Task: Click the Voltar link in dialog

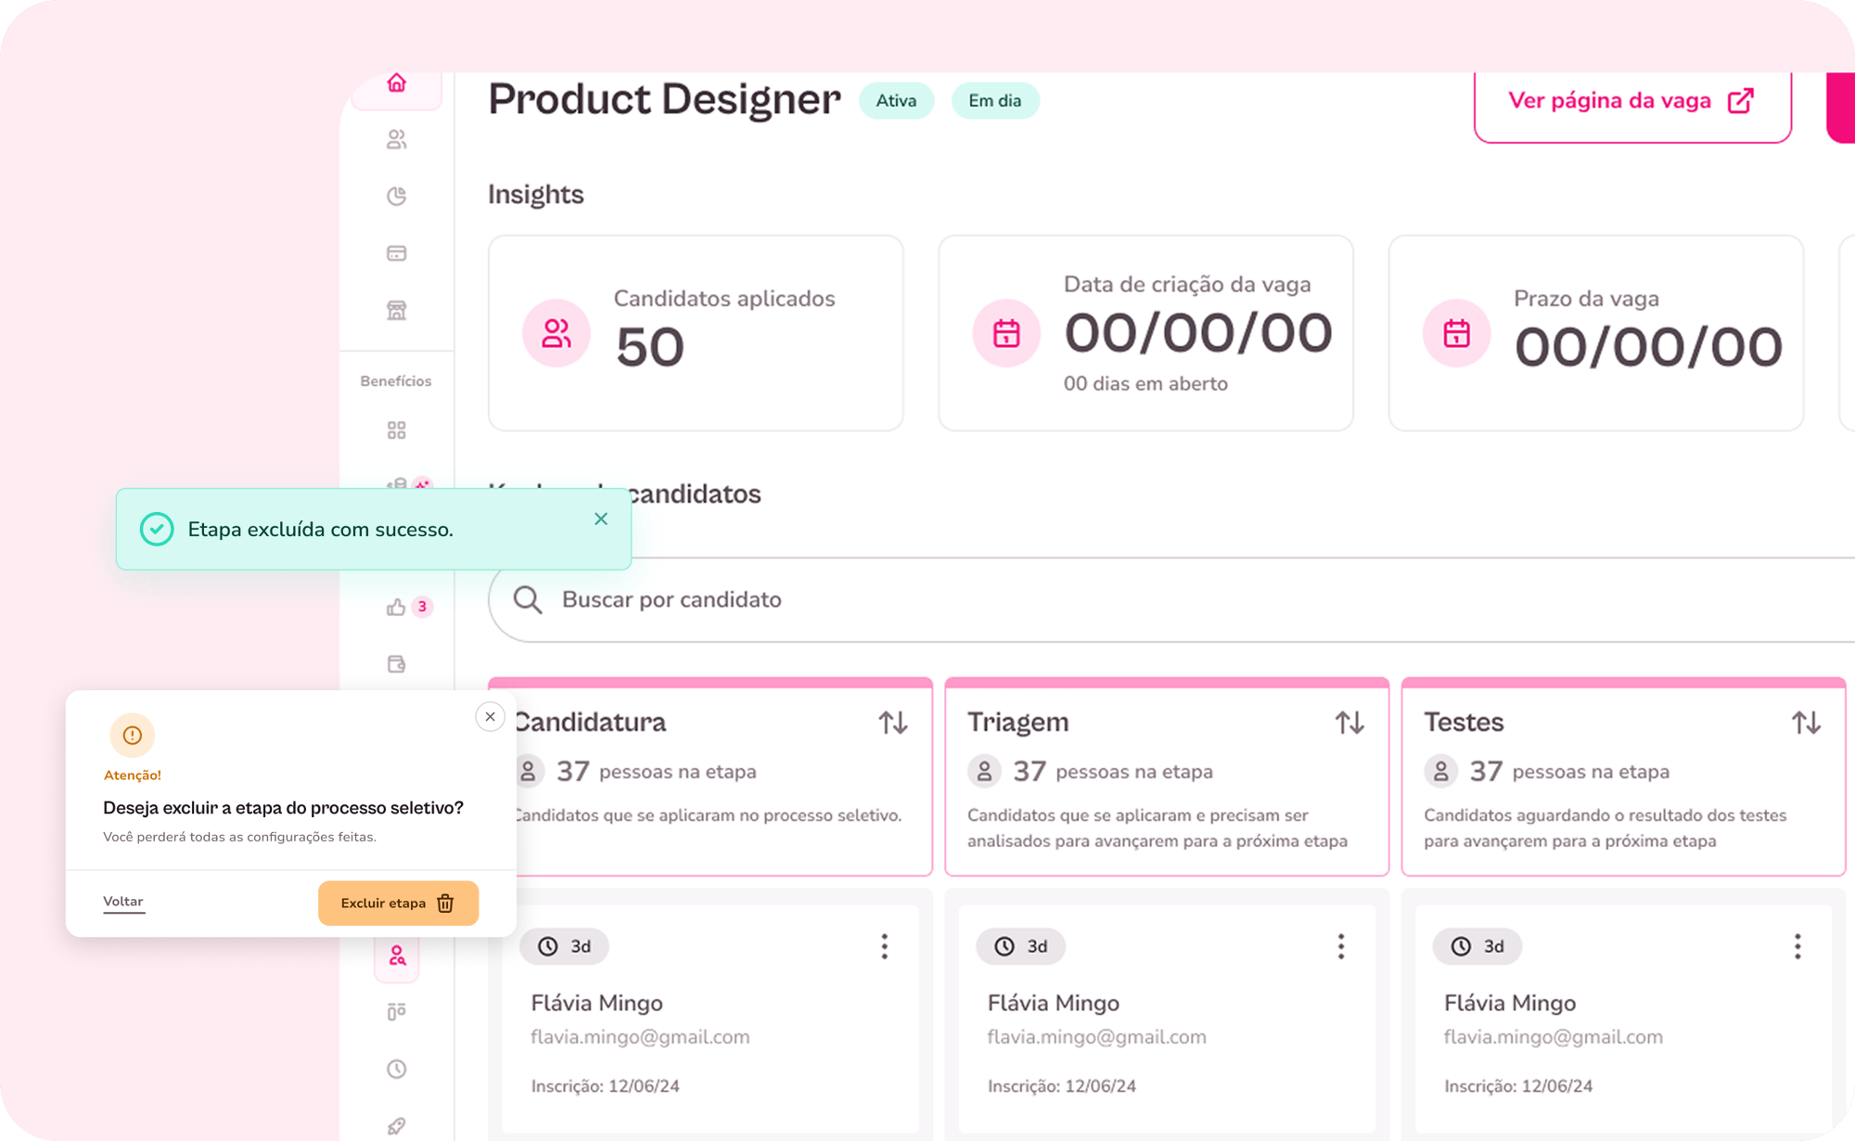Action: [123, 902]
